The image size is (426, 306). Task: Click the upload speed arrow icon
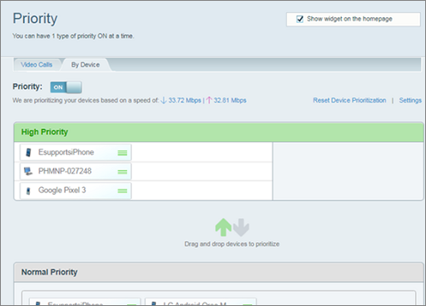(209, 100)
